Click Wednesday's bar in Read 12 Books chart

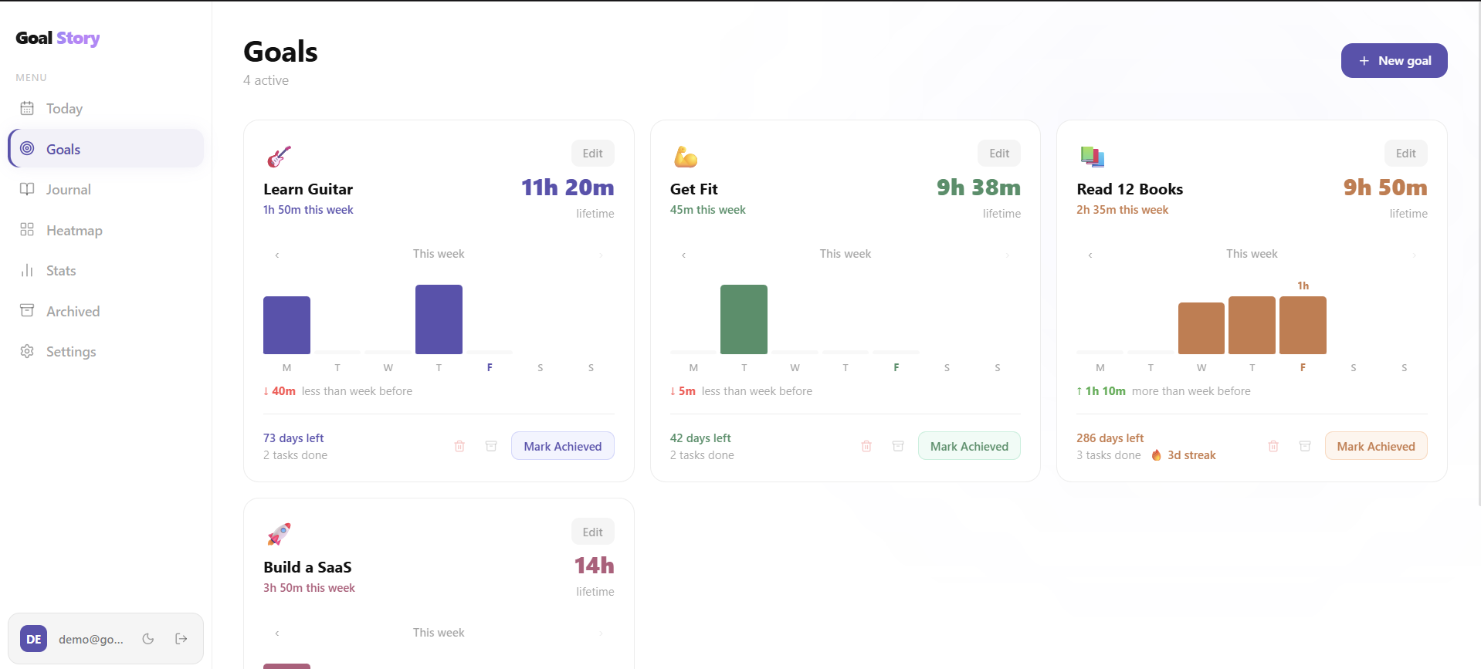coord(1201,328)
